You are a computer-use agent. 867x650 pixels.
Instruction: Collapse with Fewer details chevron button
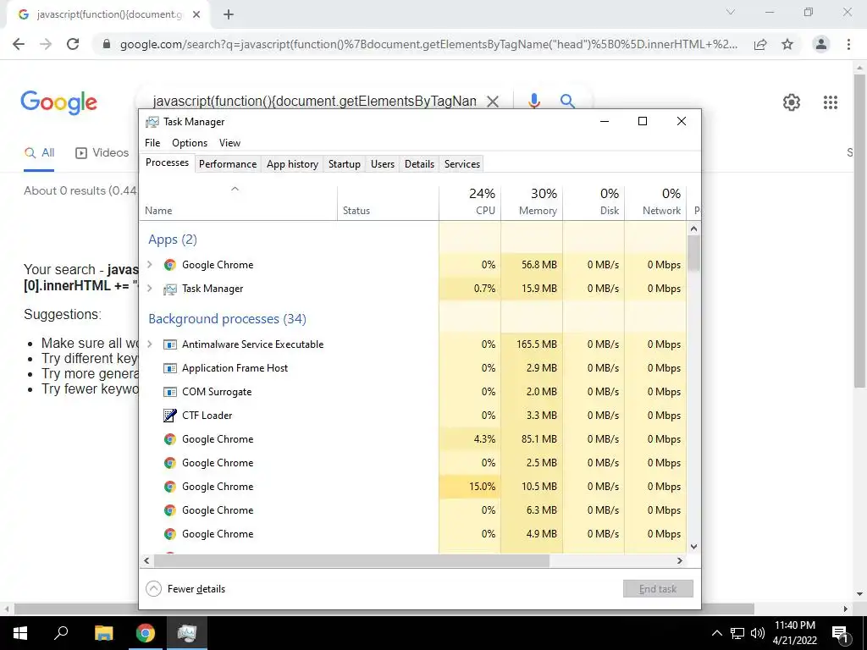tap(154, 589)
